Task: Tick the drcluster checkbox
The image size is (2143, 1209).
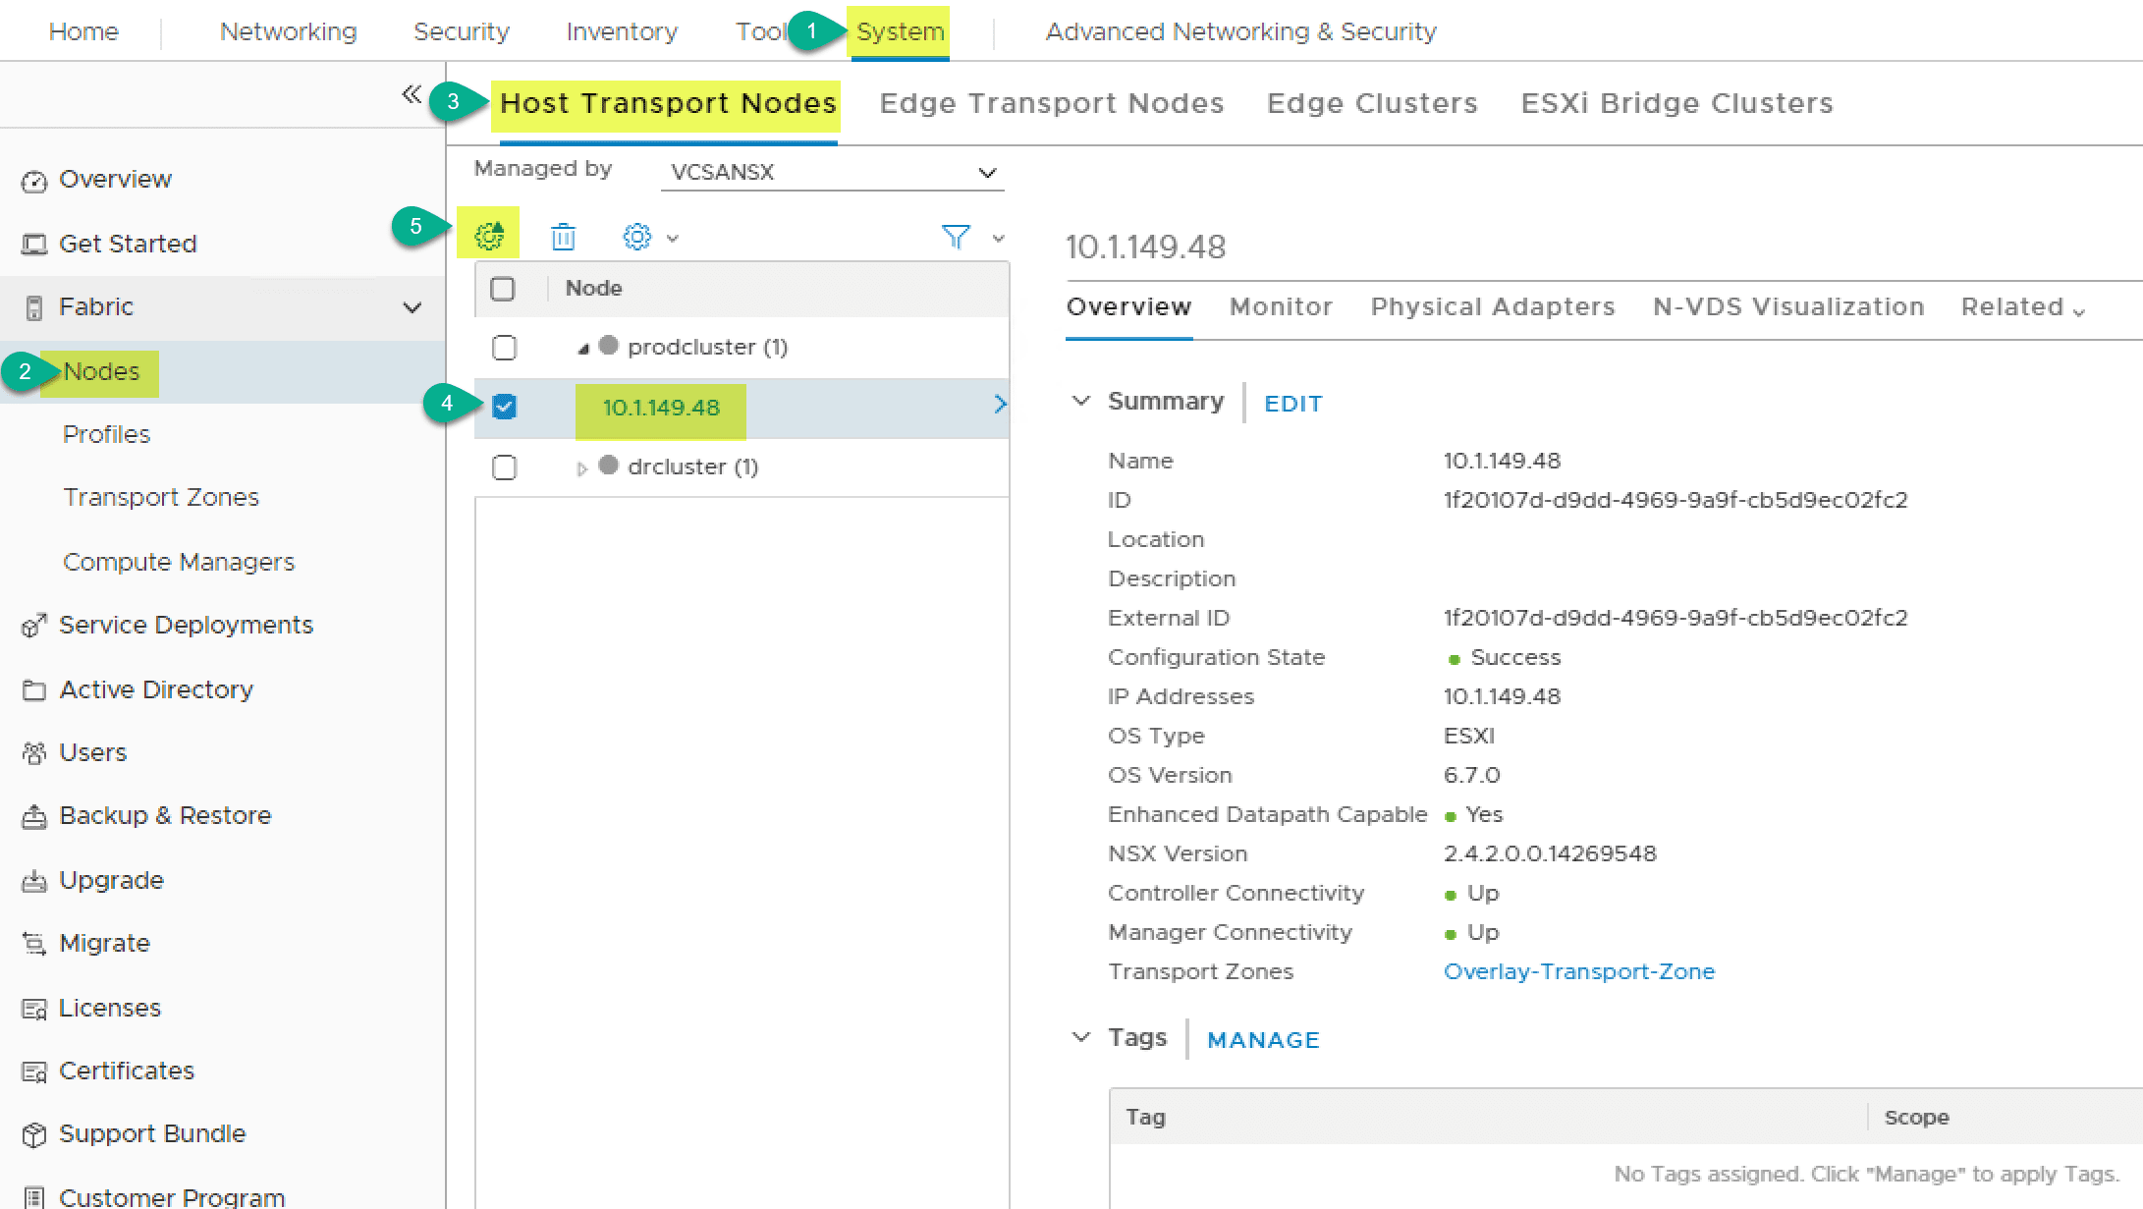Action: (505, 467)
